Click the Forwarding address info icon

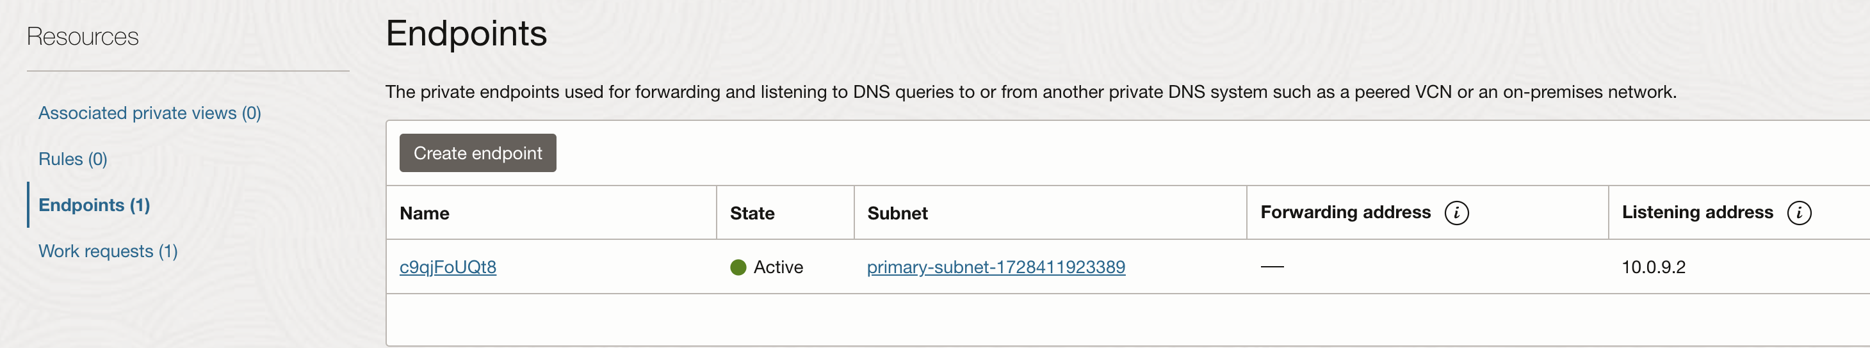[1456, 213]
